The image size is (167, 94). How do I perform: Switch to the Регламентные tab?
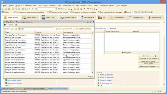click(x=136, y=17)
